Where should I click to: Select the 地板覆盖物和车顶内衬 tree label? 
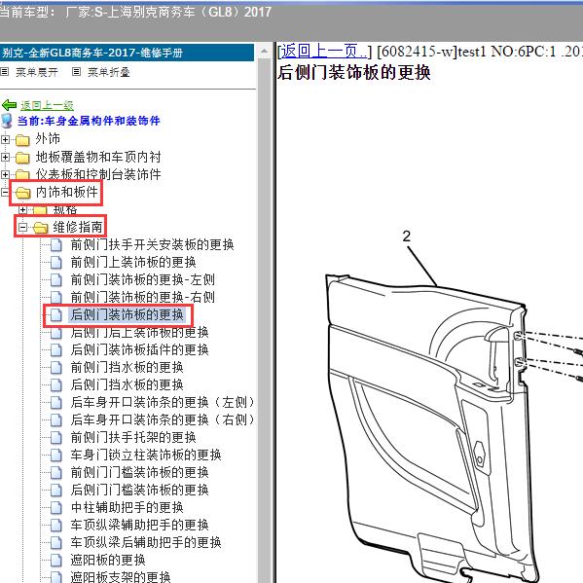[x=98, y=157]
